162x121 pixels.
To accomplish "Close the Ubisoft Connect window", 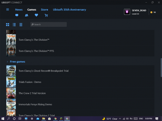I will coord(159,2).
